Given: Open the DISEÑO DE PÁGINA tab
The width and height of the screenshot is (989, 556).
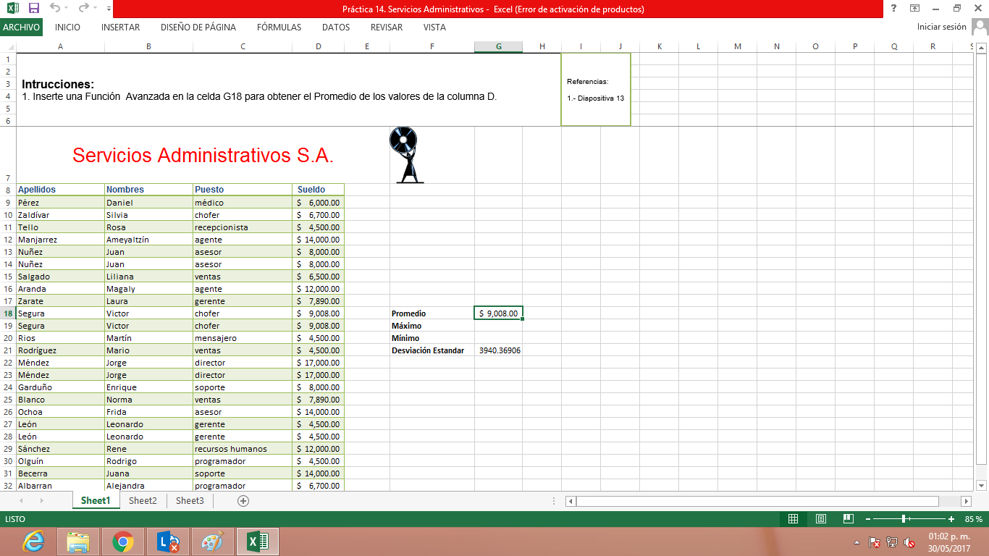Looking at the screenshot, I should pyautogui.click(x=198, y=28).
